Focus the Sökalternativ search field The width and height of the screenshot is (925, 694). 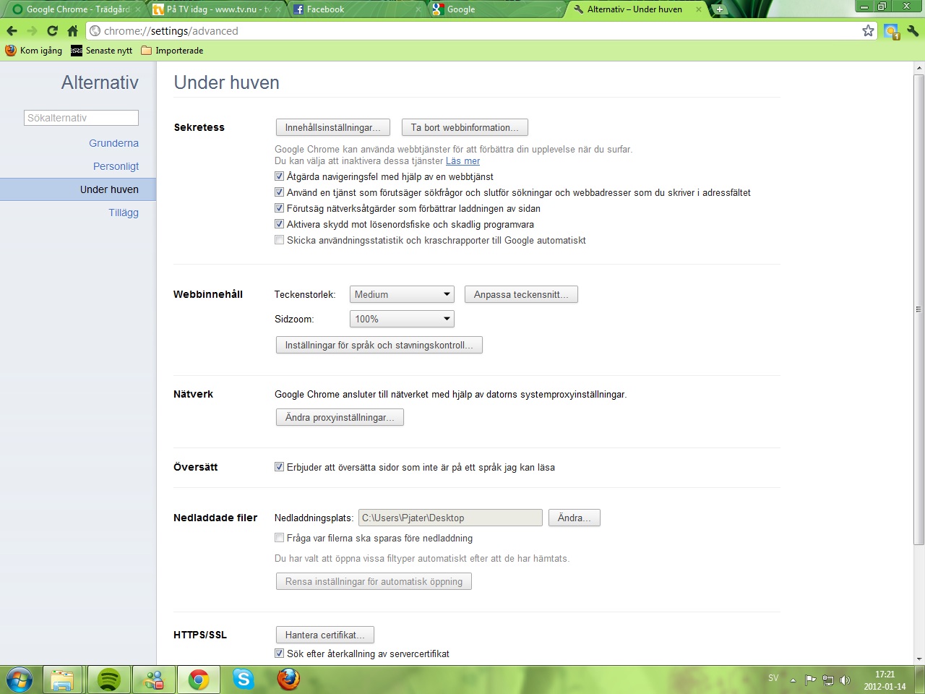81,118
